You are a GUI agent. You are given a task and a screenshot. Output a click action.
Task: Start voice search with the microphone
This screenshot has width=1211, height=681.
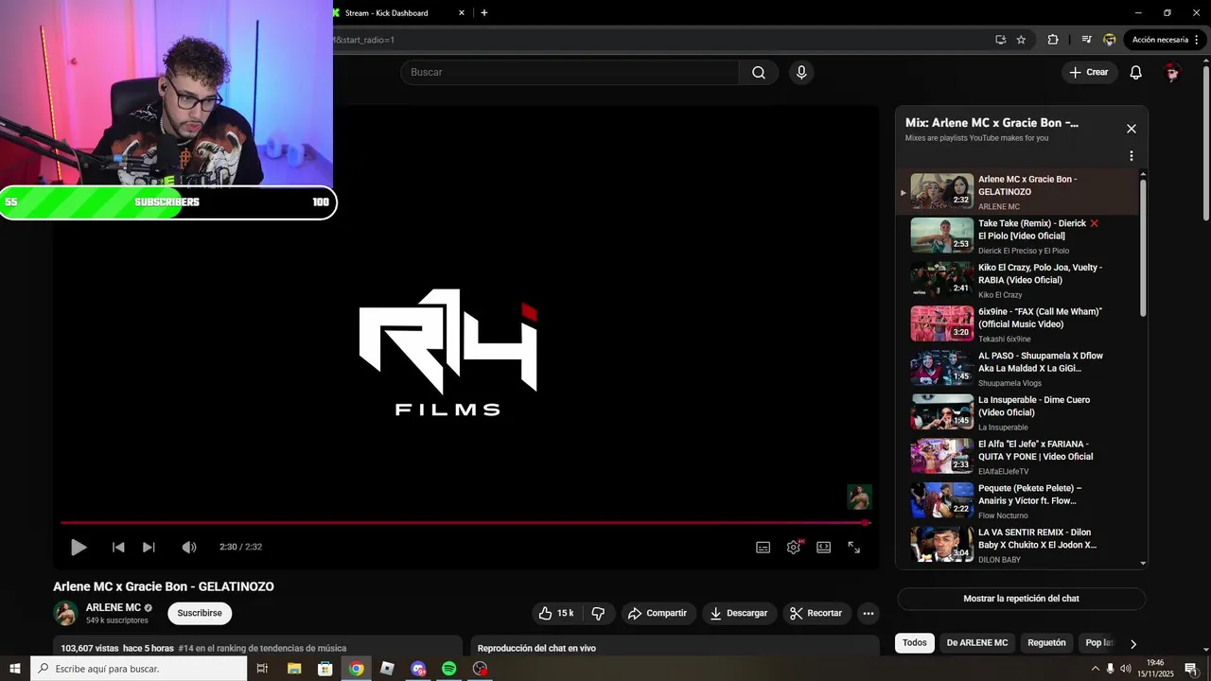point(801,73)
